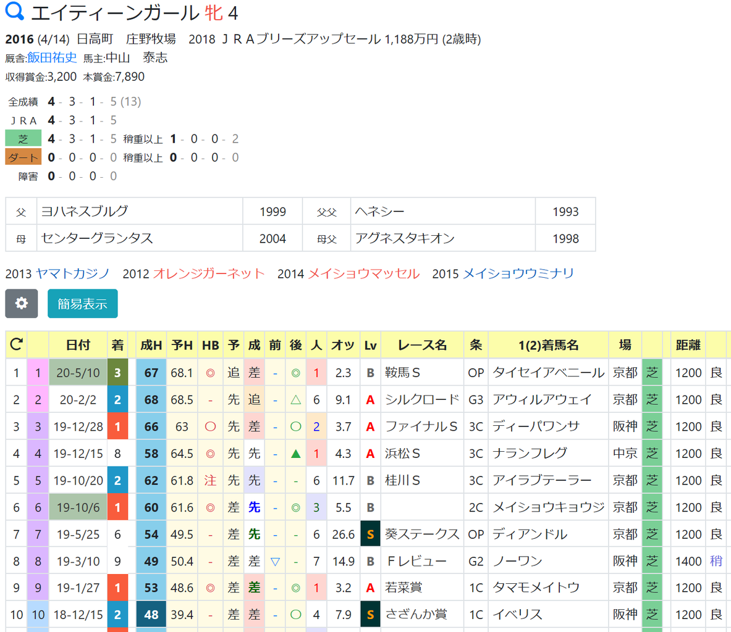This screenshot has width=731, height=632.
Task: Click the 日付 column header
Action: click(78, 345)
